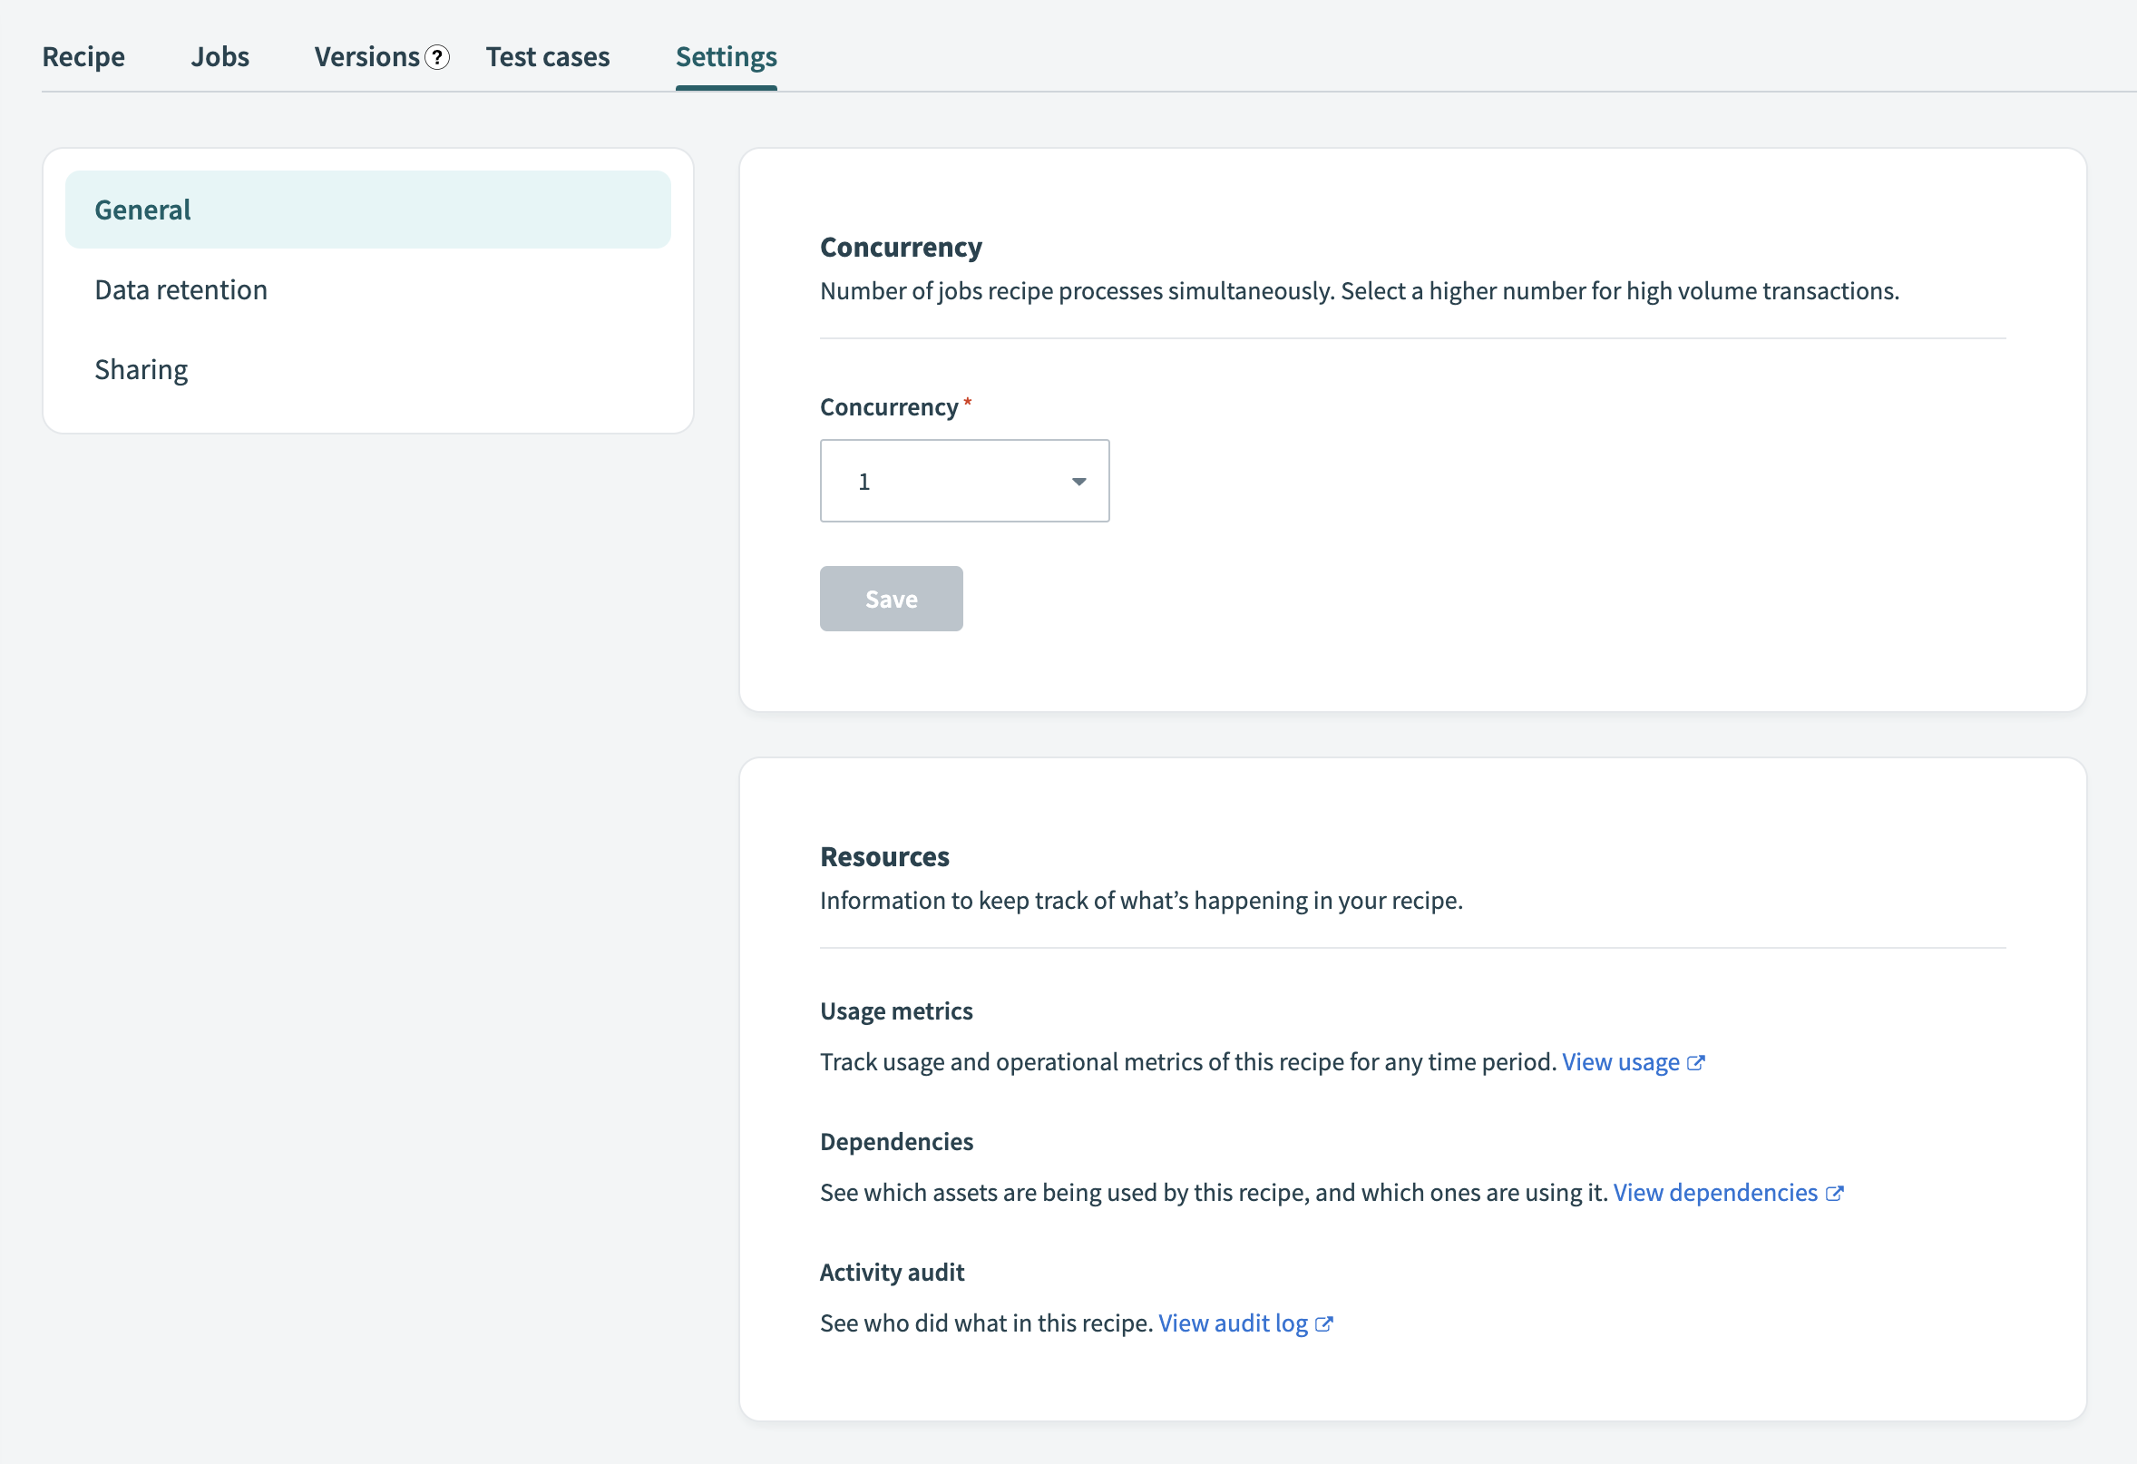Open the View dependencies link
Image resolution: width=2137 pixels, height=1464 pixels.
[x=1715, y=1193]
